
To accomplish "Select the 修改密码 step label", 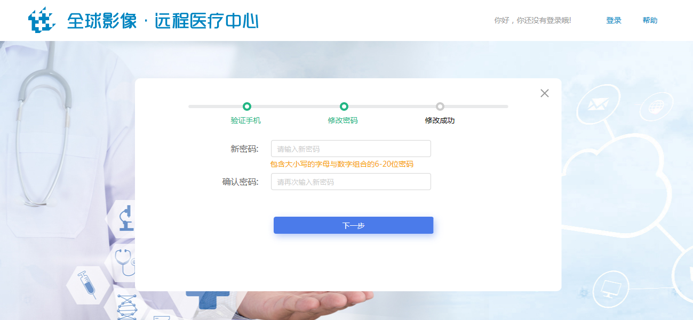I will point(343,120).
